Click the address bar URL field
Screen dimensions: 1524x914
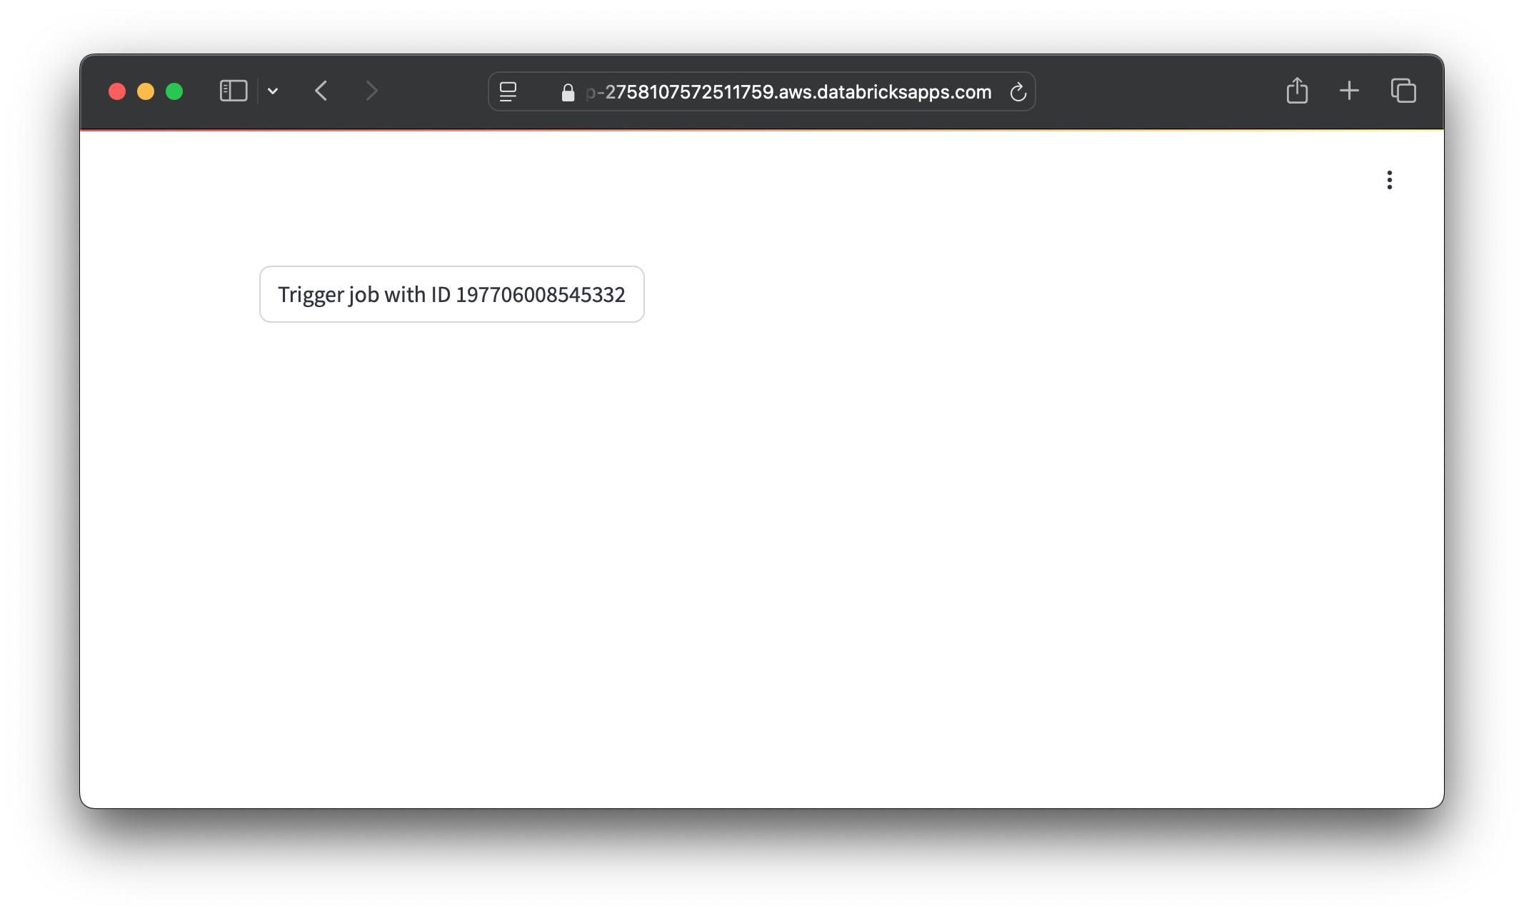pyautogui.click(x=761, y=91)
